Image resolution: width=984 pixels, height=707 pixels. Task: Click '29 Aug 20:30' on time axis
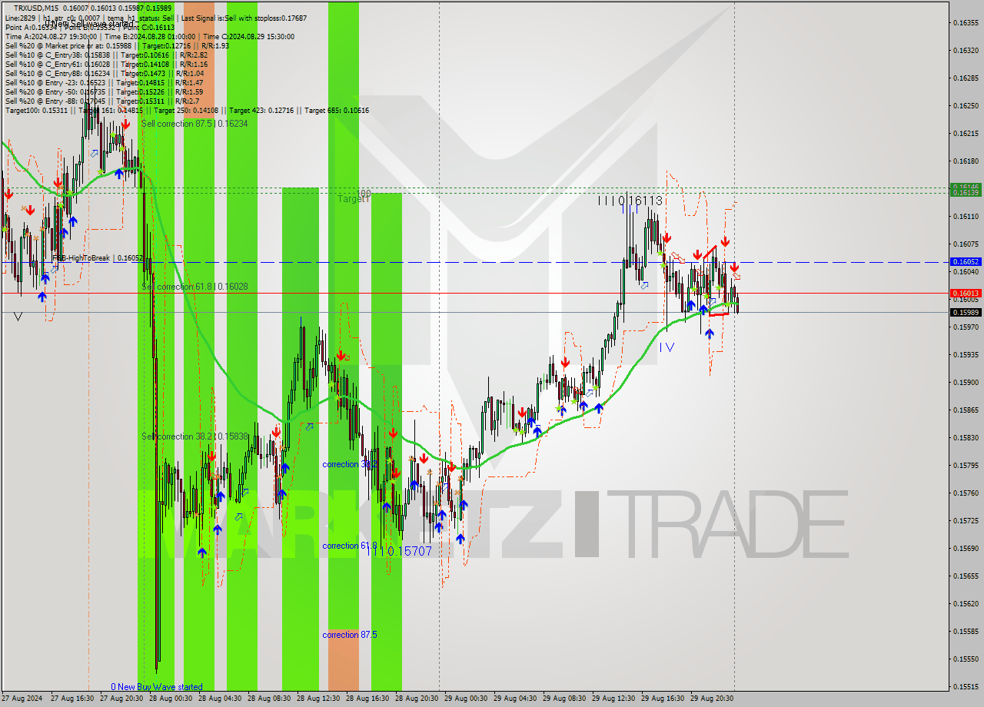click(x=712, y=699)
